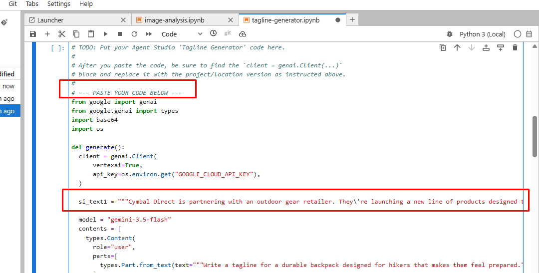Click the vertical scrollbar thumb of the notebook
The image size is (539, 273).
coord(535,136)
